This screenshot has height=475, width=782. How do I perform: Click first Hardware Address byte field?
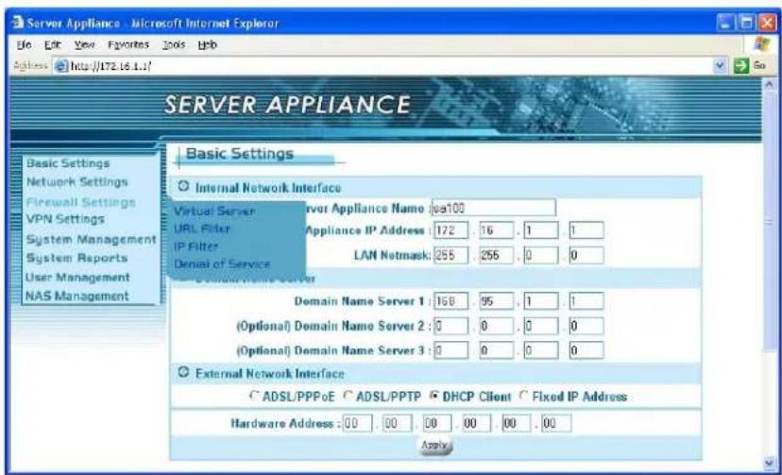[357, 423]
